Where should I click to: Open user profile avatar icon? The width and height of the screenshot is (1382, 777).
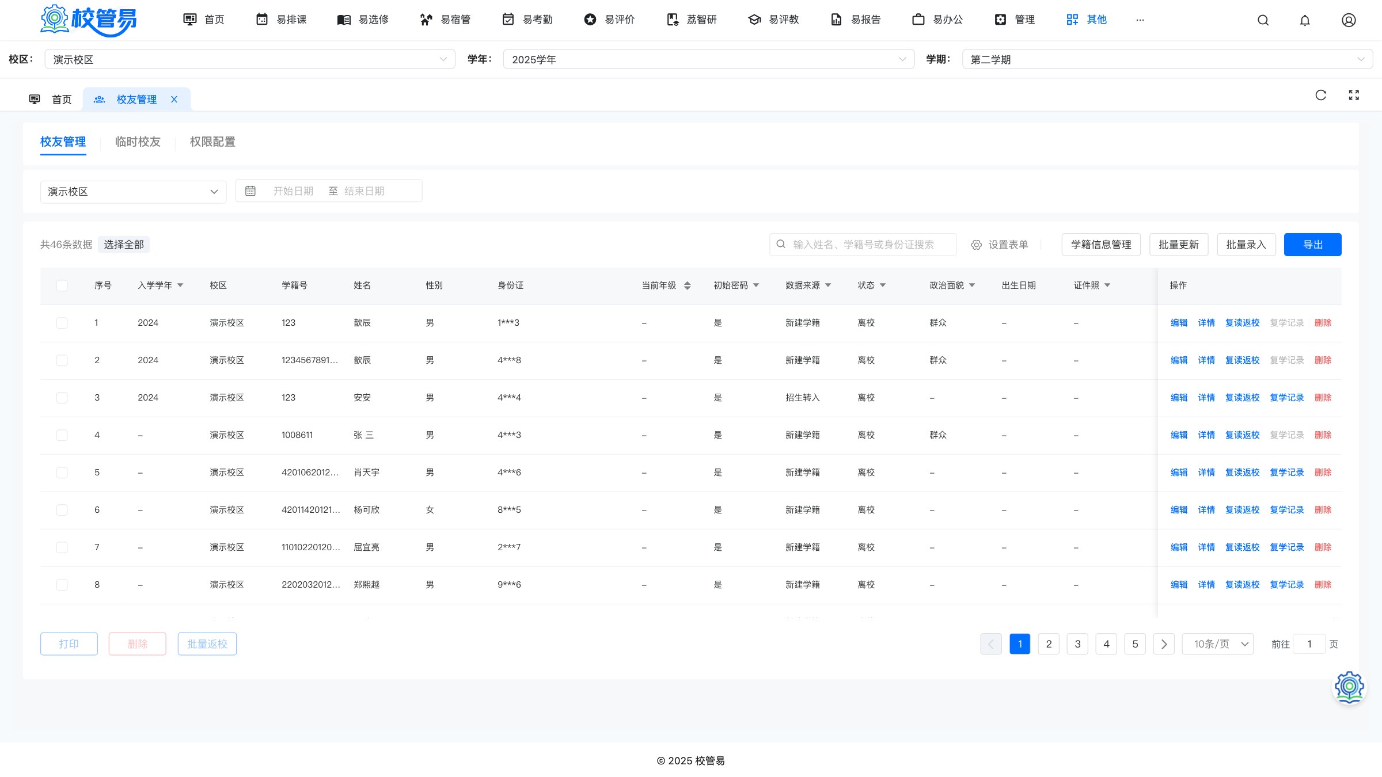pos(1349,20)
